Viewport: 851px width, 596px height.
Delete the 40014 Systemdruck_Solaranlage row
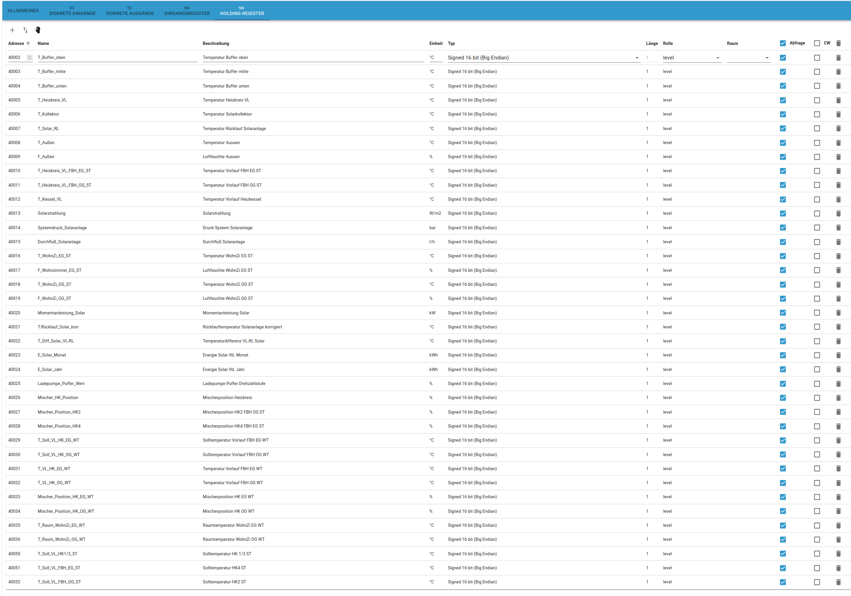[838, 228]
